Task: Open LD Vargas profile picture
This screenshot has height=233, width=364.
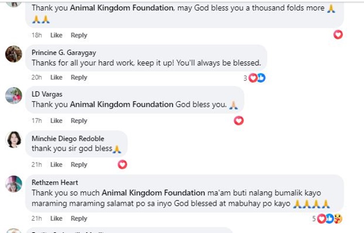Action: (x=14, y=96)
